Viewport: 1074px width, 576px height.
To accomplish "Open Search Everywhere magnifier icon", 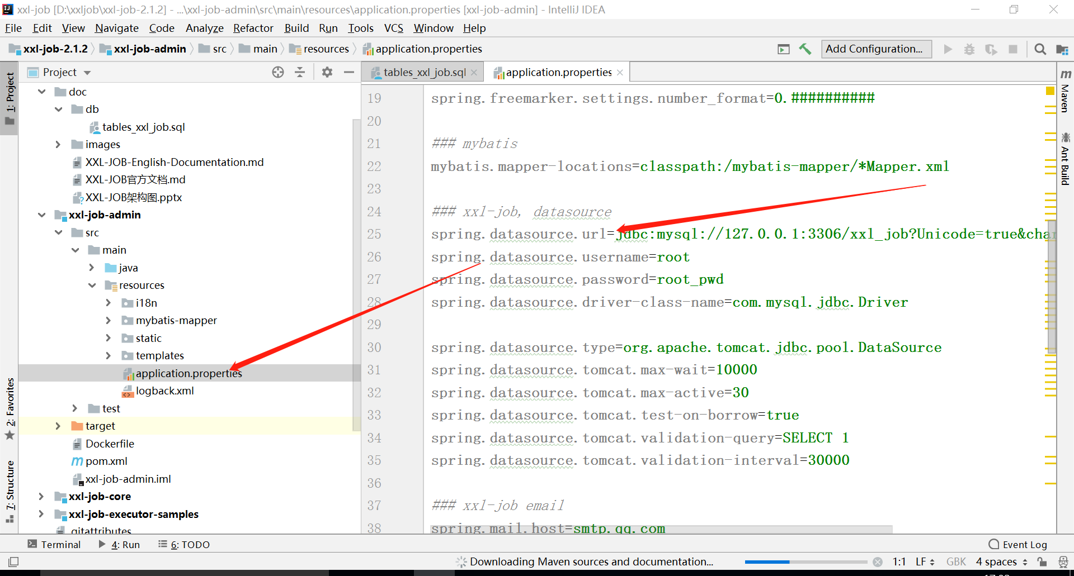I will coord(1040,49).
